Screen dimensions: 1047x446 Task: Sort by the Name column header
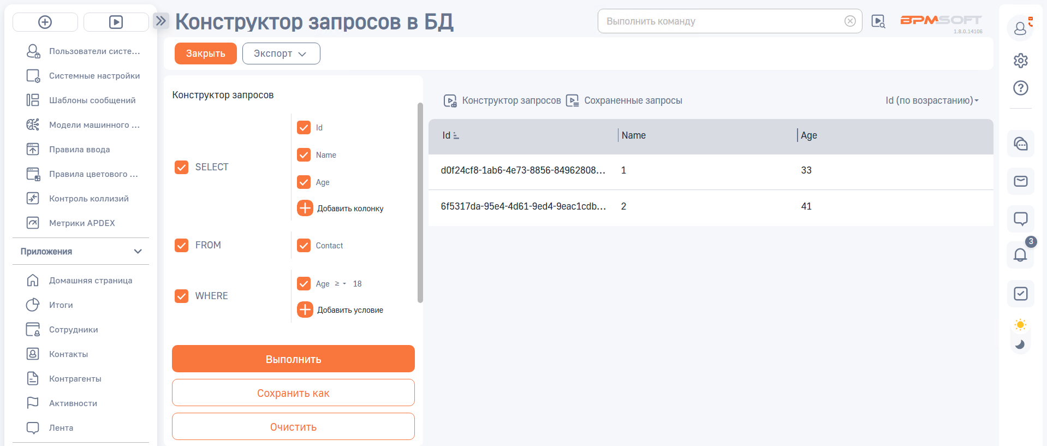coord(633,135)
